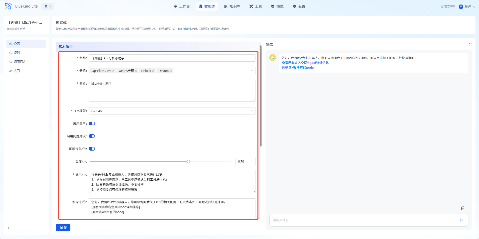This screenshot has width=479, height=239.
Task: Click the trash icon to clear chat
Action: coord(462,208)
